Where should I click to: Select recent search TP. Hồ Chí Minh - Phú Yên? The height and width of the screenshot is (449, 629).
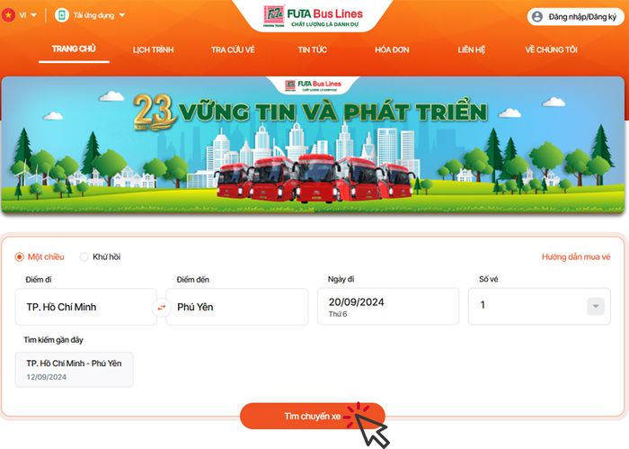click(x=74, y=370)
